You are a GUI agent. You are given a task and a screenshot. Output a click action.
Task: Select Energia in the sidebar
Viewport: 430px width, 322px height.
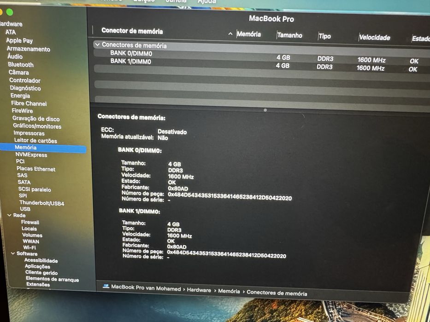pyautogui.click(x=20, y=96)
